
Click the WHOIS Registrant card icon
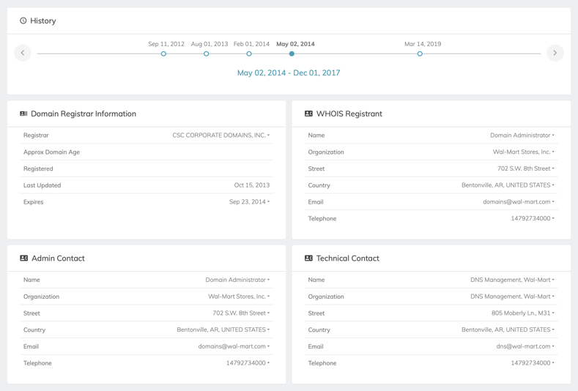click(308, 113)
